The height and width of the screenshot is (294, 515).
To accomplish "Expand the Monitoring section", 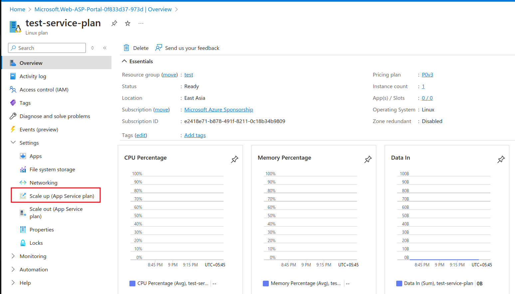I will [13, 256].
